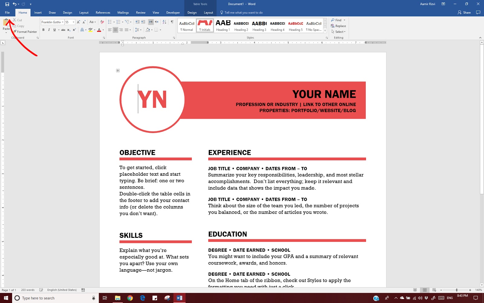This screenshot has height=303, width=484.
Task: Toggle Strikethrough formatting
Action: (x=63, y=30)
